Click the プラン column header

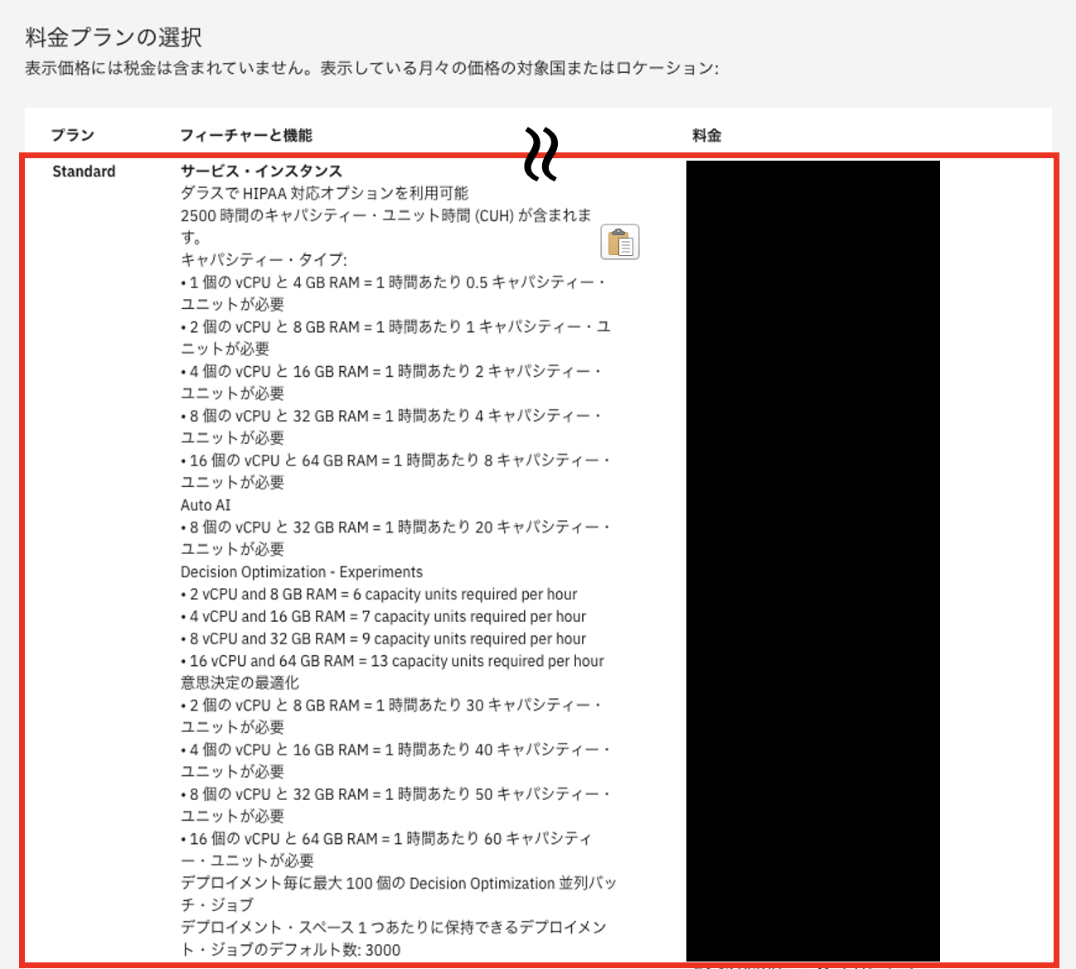(x=73, y=135)
